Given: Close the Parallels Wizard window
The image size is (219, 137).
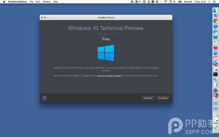Looking at the screenshot, I should click(x=42, y=18).
